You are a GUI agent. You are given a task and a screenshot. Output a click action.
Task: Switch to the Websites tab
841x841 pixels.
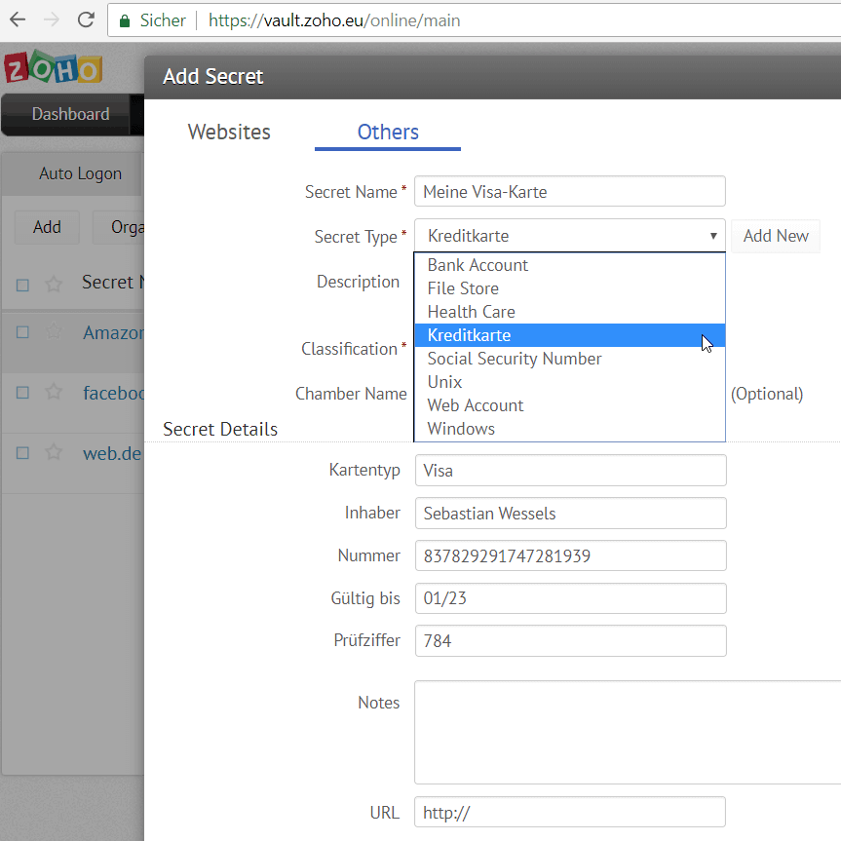229,132
